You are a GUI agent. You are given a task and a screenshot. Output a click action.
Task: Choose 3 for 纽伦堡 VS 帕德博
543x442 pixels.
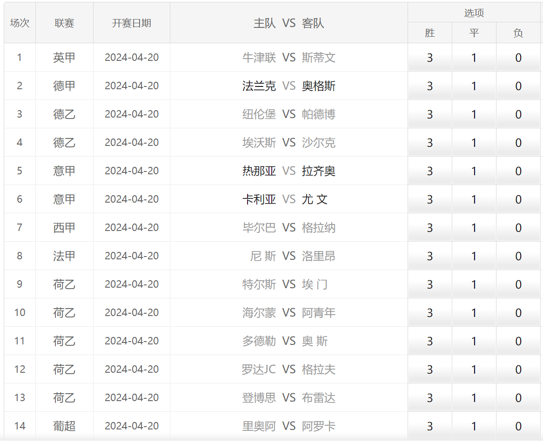pyautogui.click(x=430, y=114)
